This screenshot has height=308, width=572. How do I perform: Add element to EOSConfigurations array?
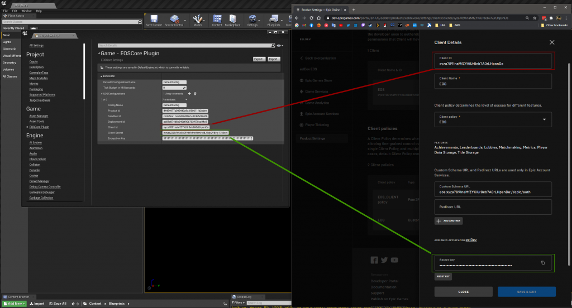click(x=189, y=94)
